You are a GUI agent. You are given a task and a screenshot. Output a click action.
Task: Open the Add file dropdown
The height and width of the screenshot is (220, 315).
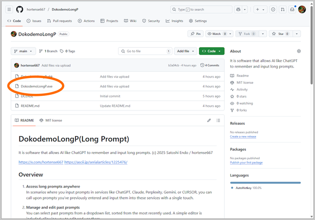click(x=185, y=51)
